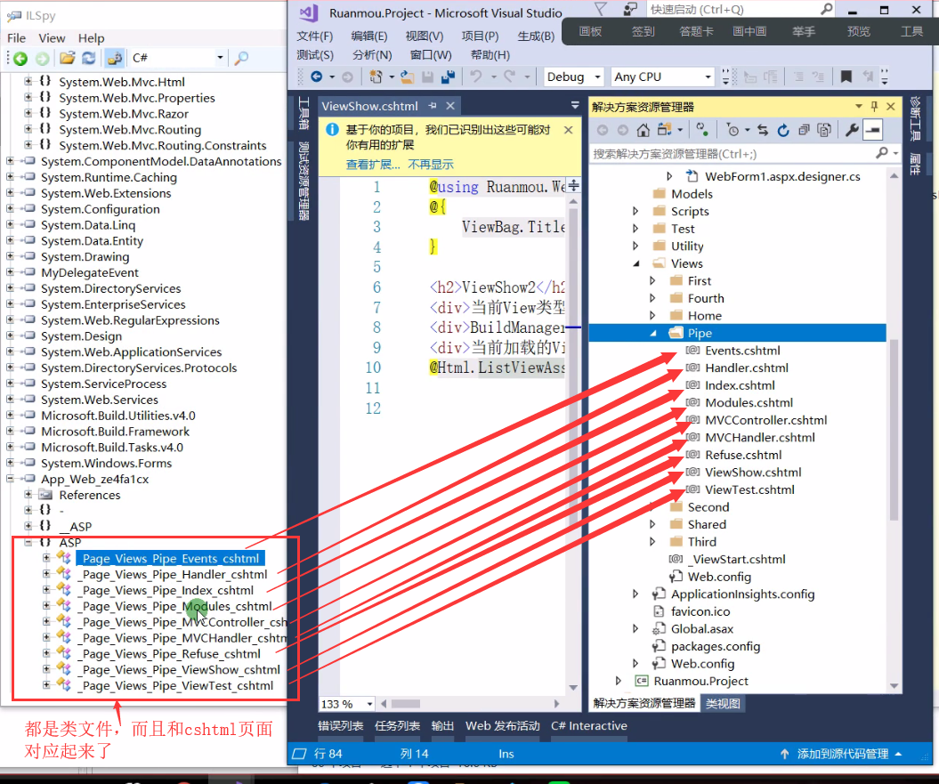This screenshot has height=784, width=939.
Task: Select ViewTest.cshtml in Solution Explorer
Action: click(x=749, y=489)
